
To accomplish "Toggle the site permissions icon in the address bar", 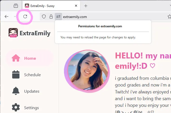I will coord(58,16).
